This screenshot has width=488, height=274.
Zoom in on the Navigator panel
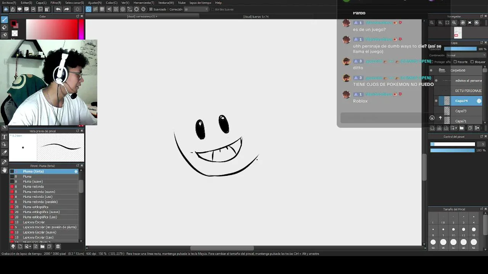click(440, 23)
